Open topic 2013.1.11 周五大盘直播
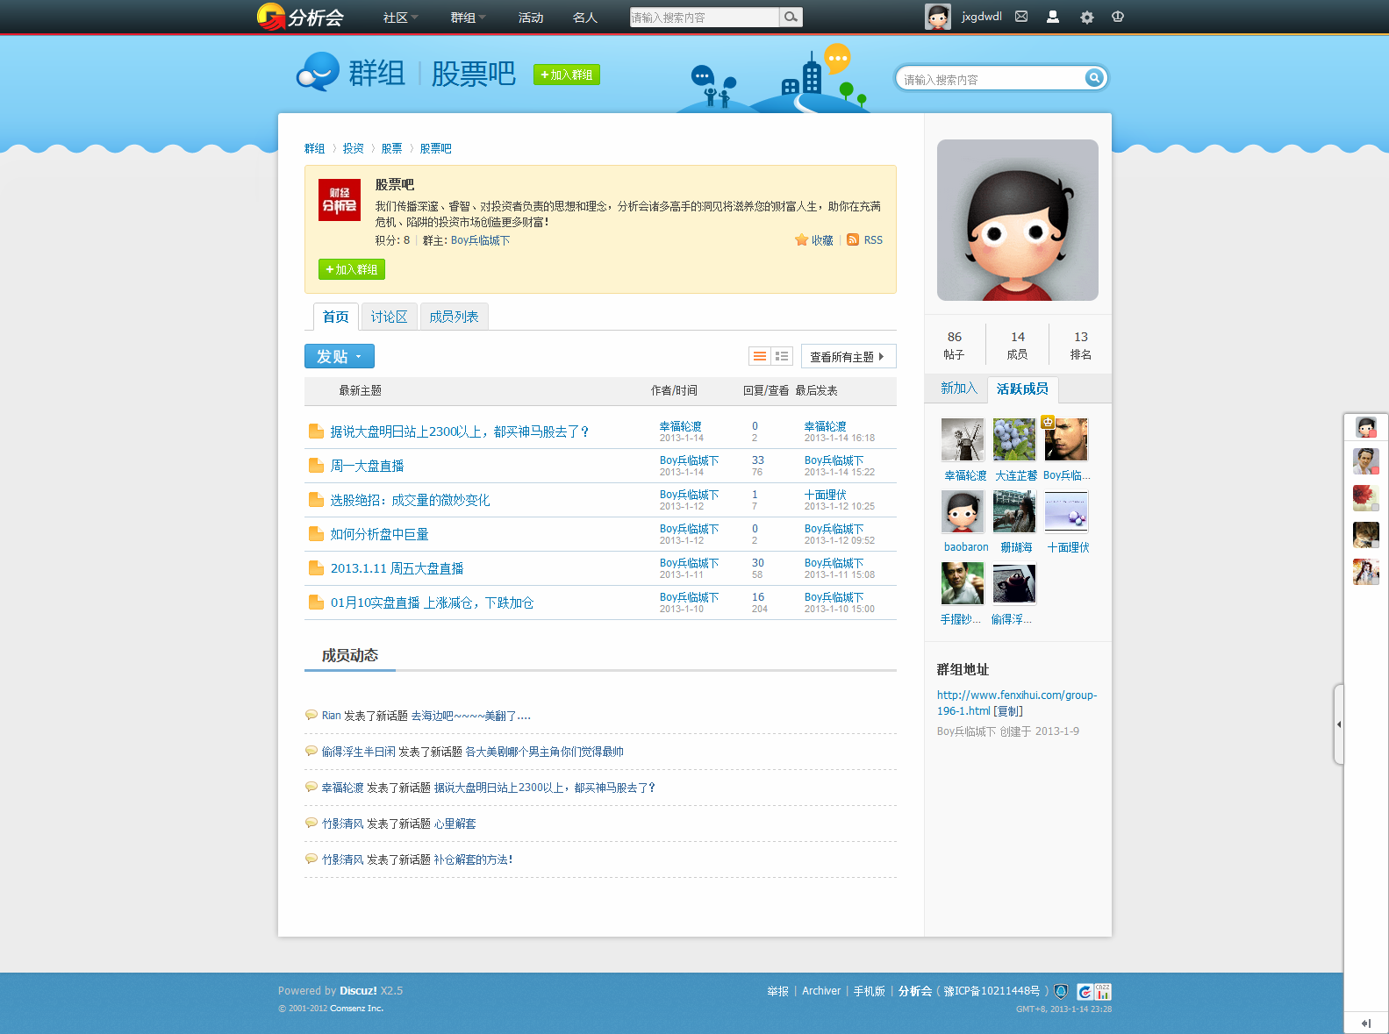This screenshot has width=1389, height=1034. [397, 568]
